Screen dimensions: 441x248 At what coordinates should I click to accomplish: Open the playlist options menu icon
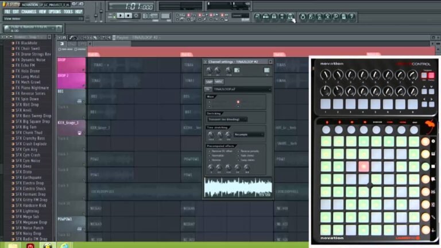pyautogui.click(x=59, y=37)
